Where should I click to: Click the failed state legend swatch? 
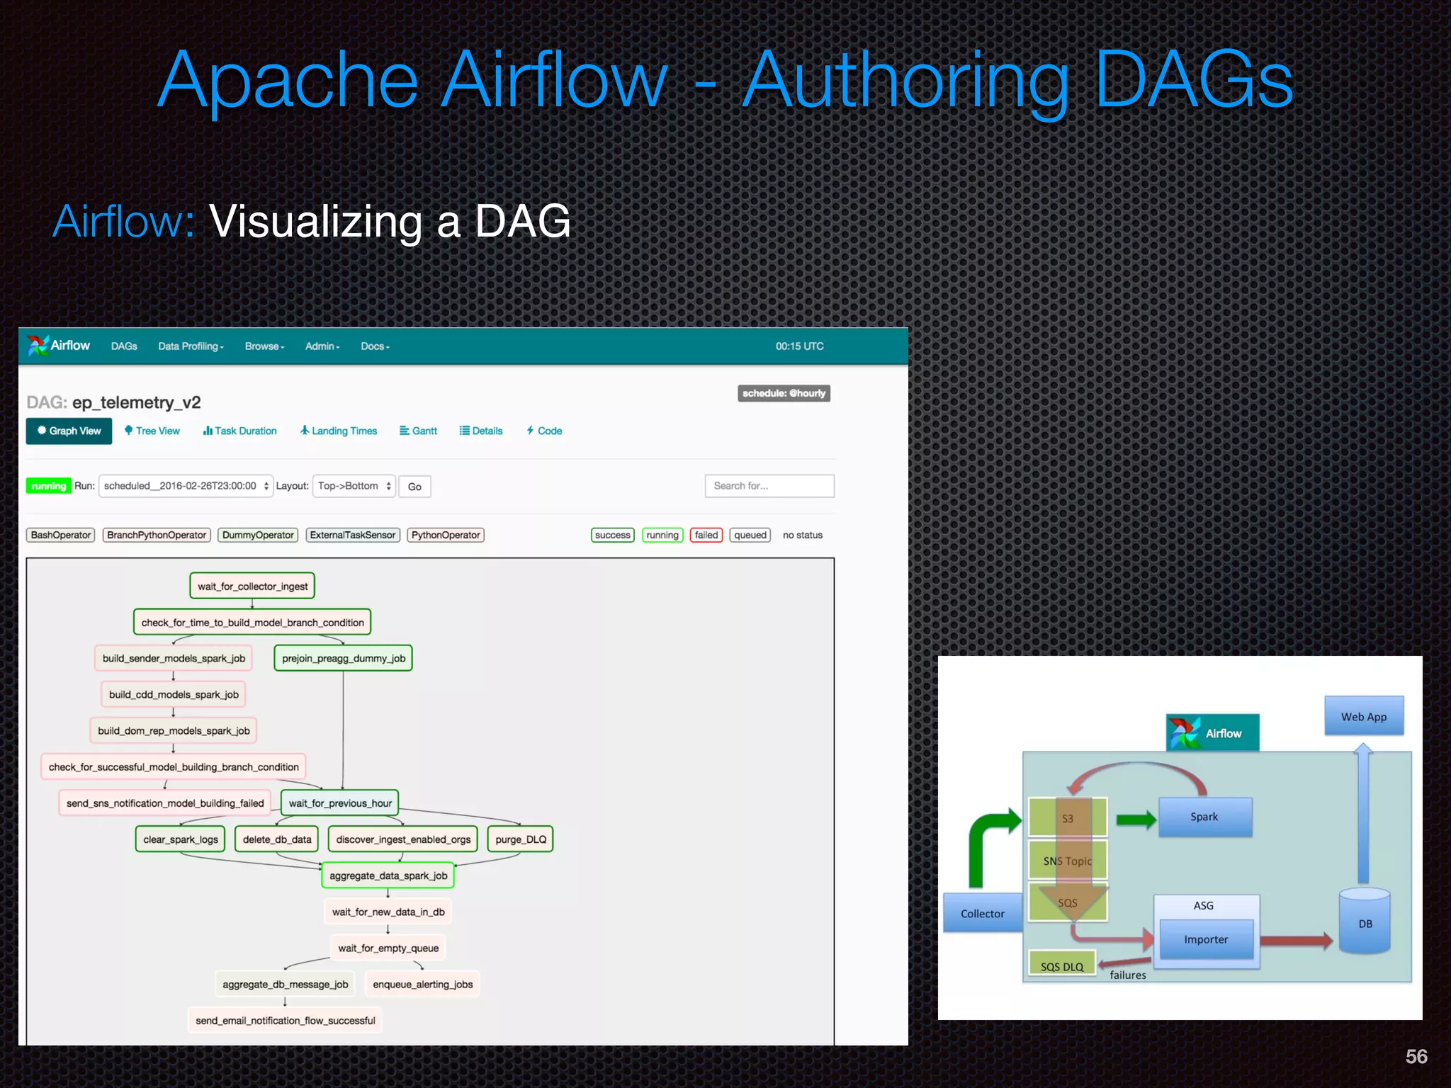(x=706, y=535)
